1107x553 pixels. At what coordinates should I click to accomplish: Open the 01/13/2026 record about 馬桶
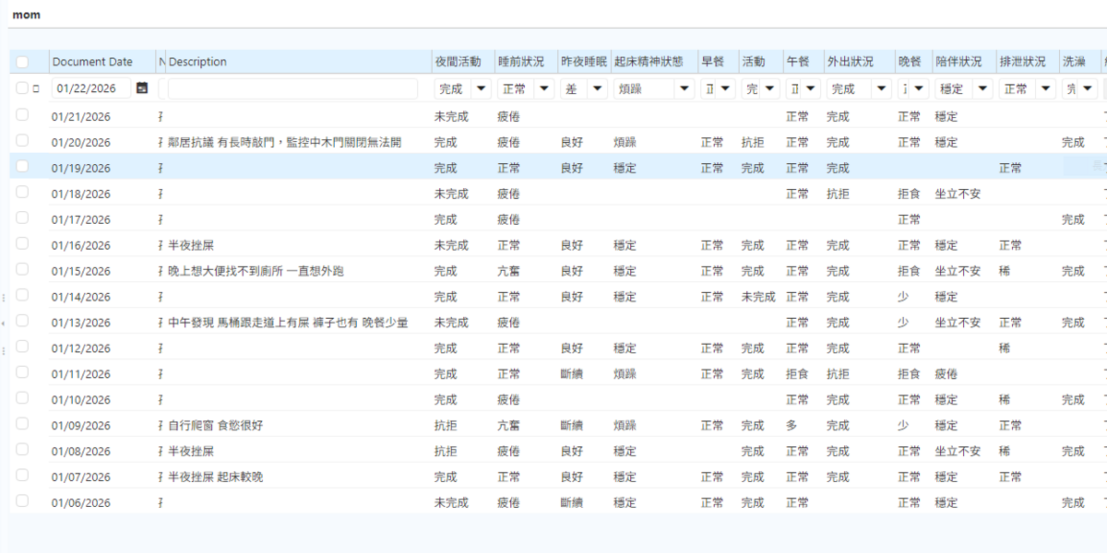click(288, 323)
